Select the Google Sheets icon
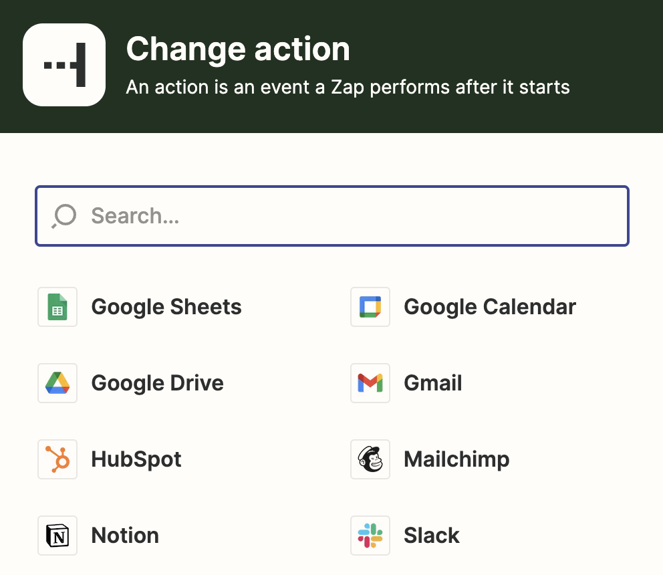The width and height of the screenshot is (663, 575). coord(57,306)
